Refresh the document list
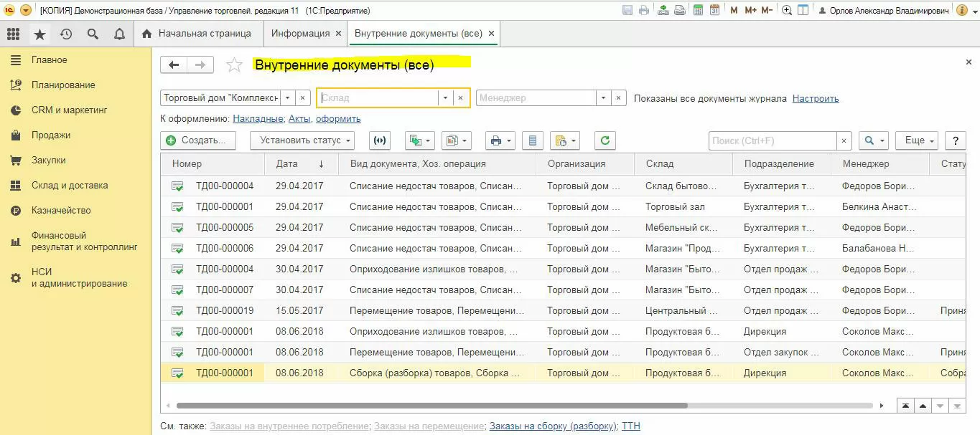Viewport: 980px width, 435px height. coord(605,140)
